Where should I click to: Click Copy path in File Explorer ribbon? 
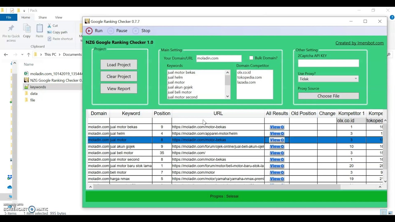[x=57, y=32]
